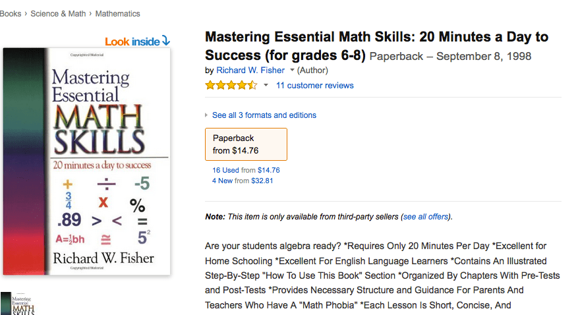578x315 pixels.
Task: Click the see all offers link
Action: pos(426,217)
